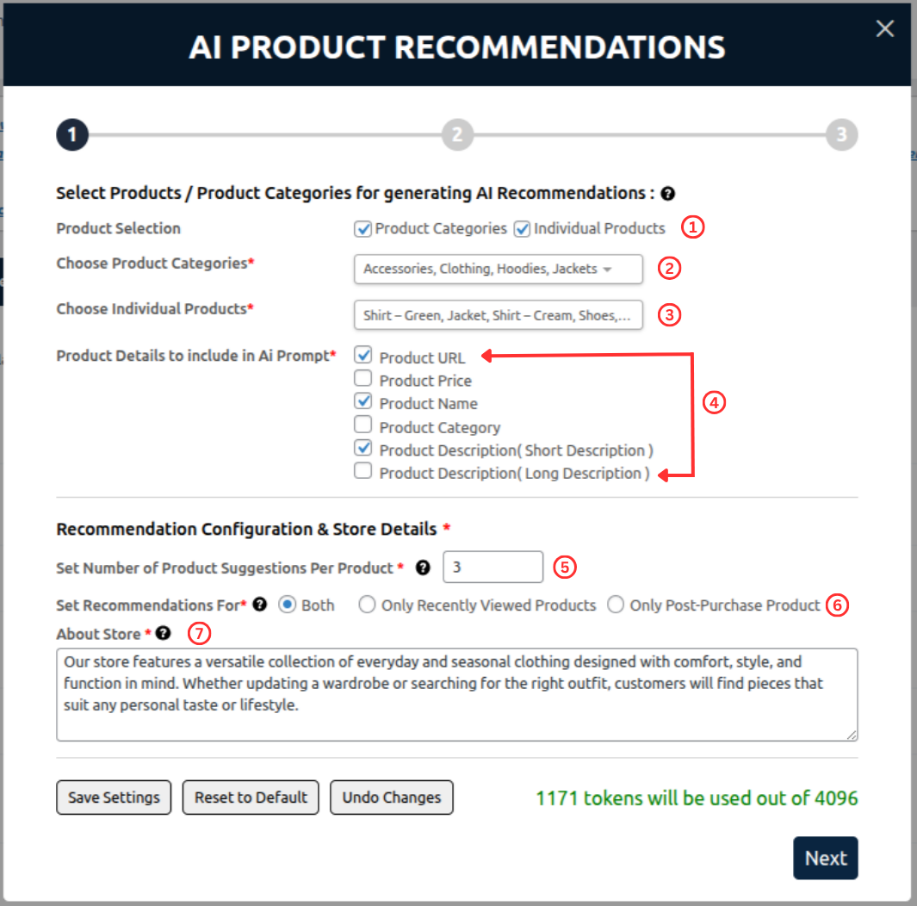Click the Save Settings button
917x906 pixels.
click(114, 797)
